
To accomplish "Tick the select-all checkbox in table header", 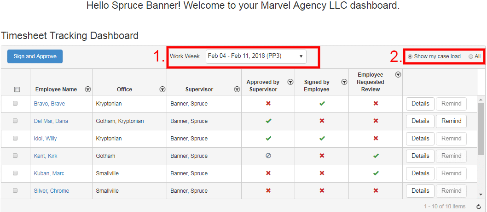I will [17, 89].
